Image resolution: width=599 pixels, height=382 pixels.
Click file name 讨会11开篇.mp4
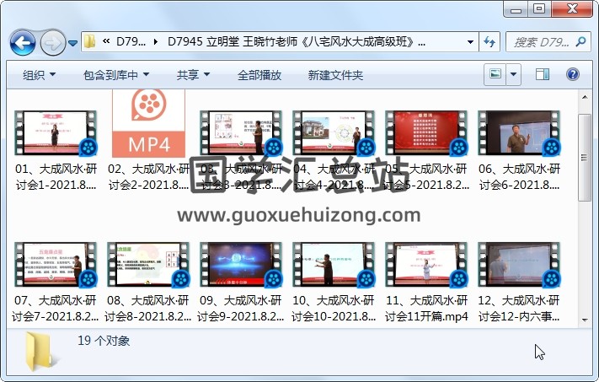click(426, 316)
